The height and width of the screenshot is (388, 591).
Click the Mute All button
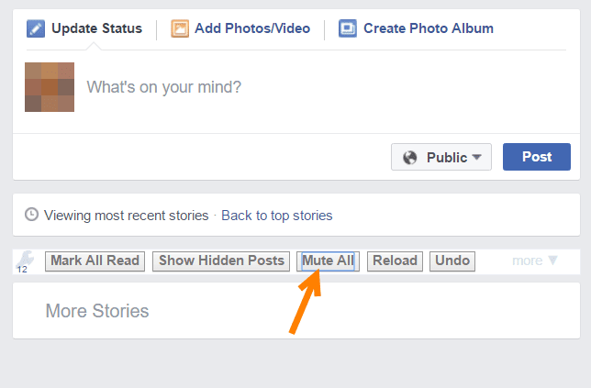tap(328, 261)
